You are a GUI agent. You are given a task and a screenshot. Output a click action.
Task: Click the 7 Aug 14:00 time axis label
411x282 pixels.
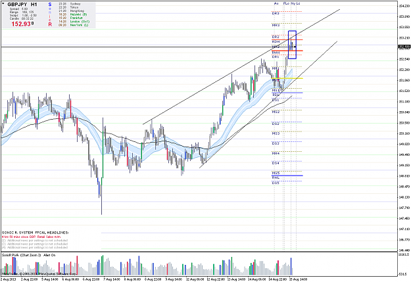point(112,279)
